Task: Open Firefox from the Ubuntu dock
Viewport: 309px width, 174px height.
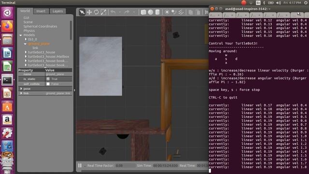Action: point(7,26)
